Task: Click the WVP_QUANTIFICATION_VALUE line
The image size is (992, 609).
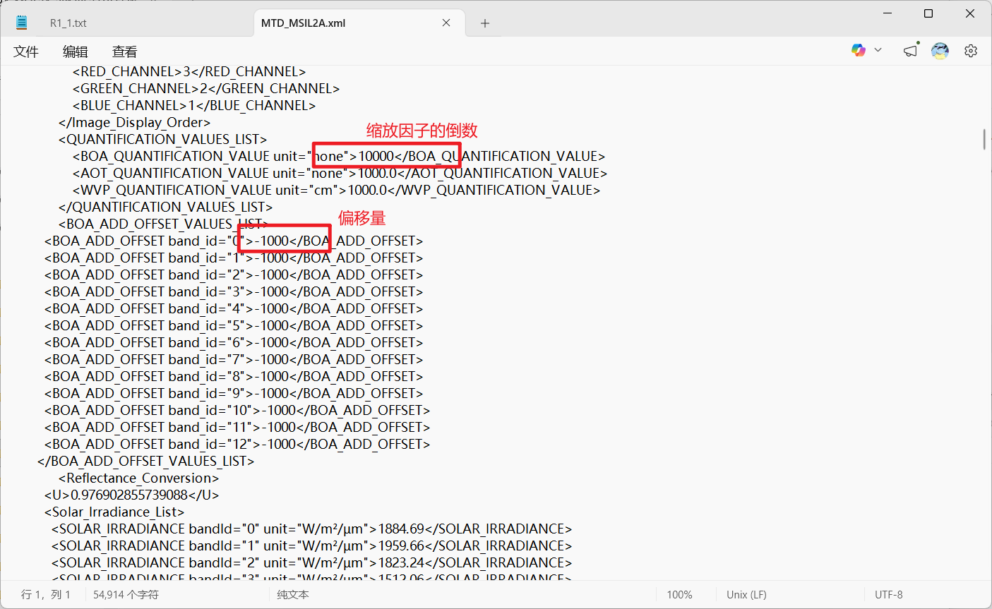Action: [x=337, y=190]
